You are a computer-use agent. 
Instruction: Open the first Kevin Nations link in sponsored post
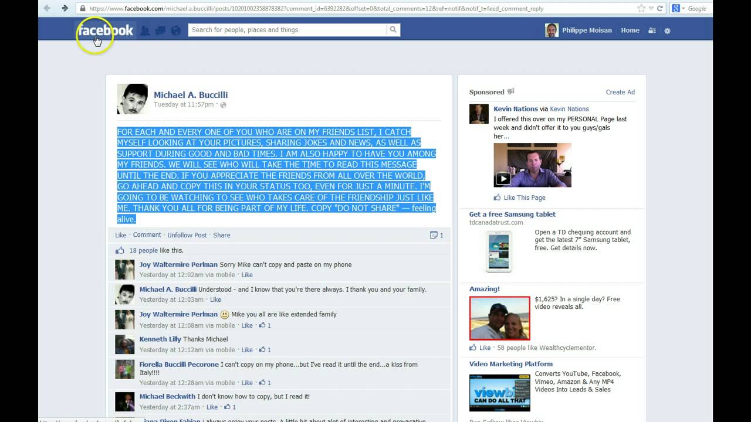click(x=516, y=109)
